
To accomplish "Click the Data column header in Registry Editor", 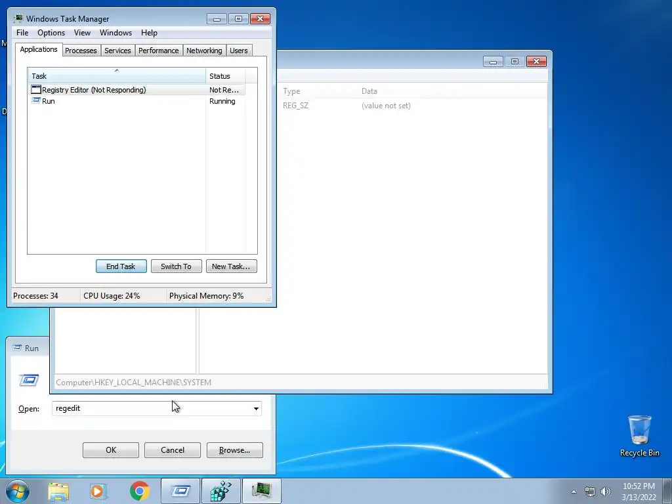I will pos(369,91).
